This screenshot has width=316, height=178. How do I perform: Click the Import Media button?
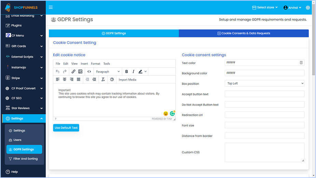(127, 79)
